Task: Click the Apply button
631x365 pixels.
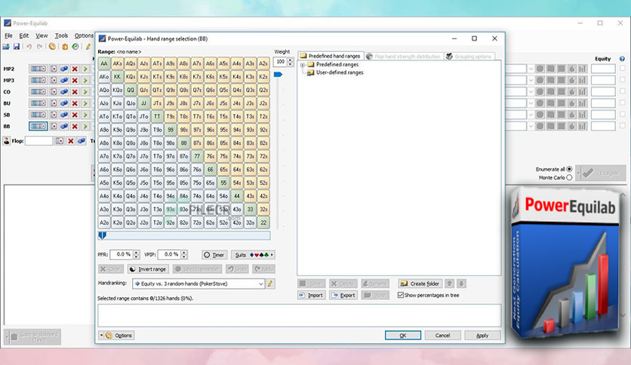Action: [x=482, y=336]
